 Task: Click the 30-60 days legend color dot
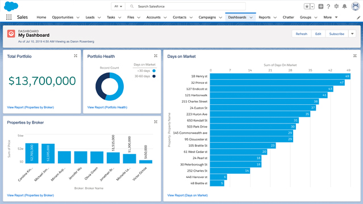tap(154, 76)
